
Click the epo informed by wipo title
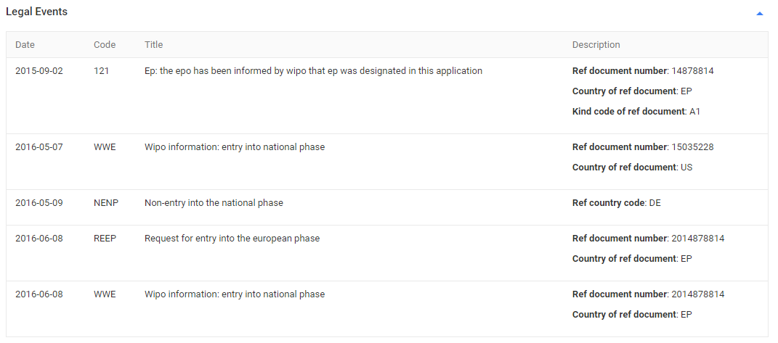(314, 71)
